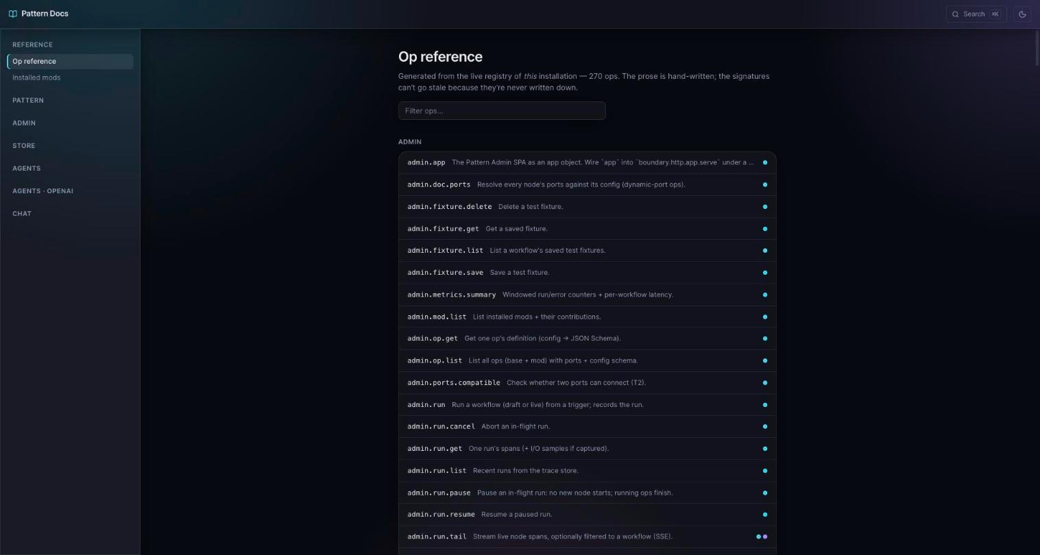Screen dimensions: 1040x555
Task: Expand the PATTERN sidebar section
Action: (x=28, y=101)
